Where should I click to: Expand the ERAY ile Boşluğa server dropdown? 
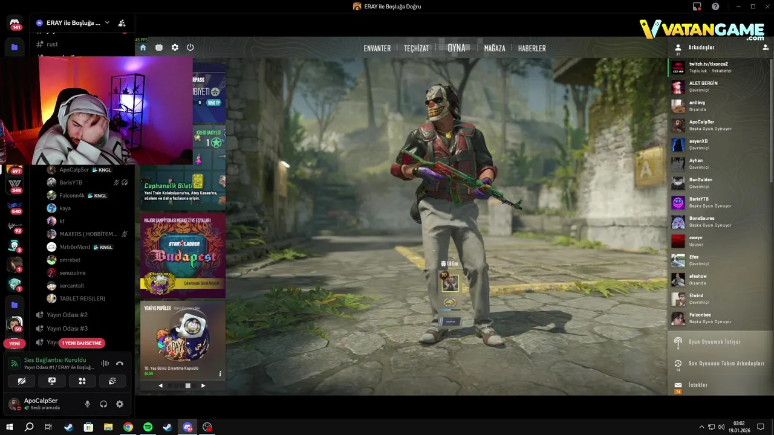(x=107, y=22)
